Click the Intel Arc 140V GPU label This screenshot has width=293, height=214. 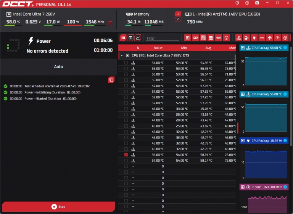coord(226,14)
